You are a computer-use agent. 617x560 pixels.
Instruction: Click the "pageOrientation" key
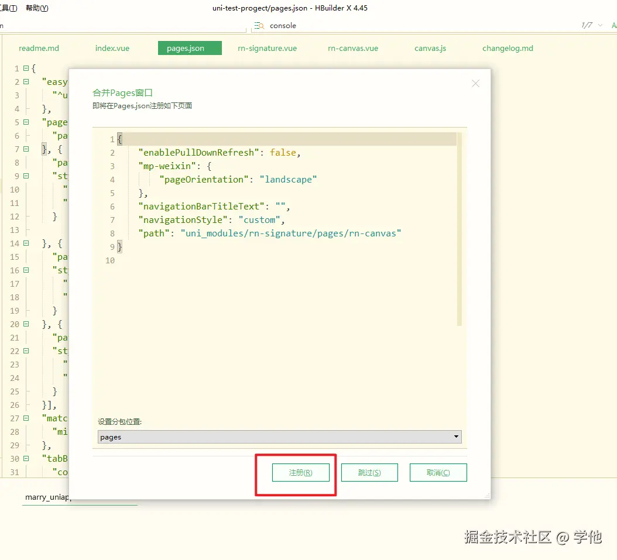(x=204, y=180)
